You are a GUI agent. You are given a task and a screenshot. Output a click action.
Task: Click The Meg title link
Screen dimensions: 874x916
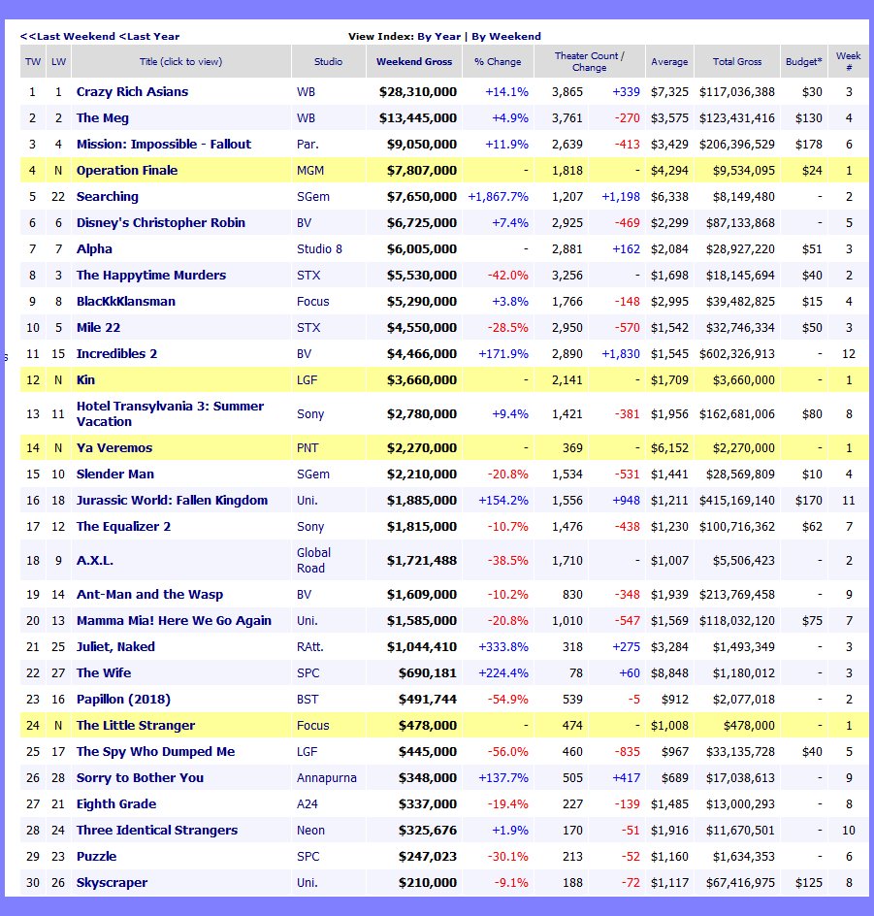103,118
